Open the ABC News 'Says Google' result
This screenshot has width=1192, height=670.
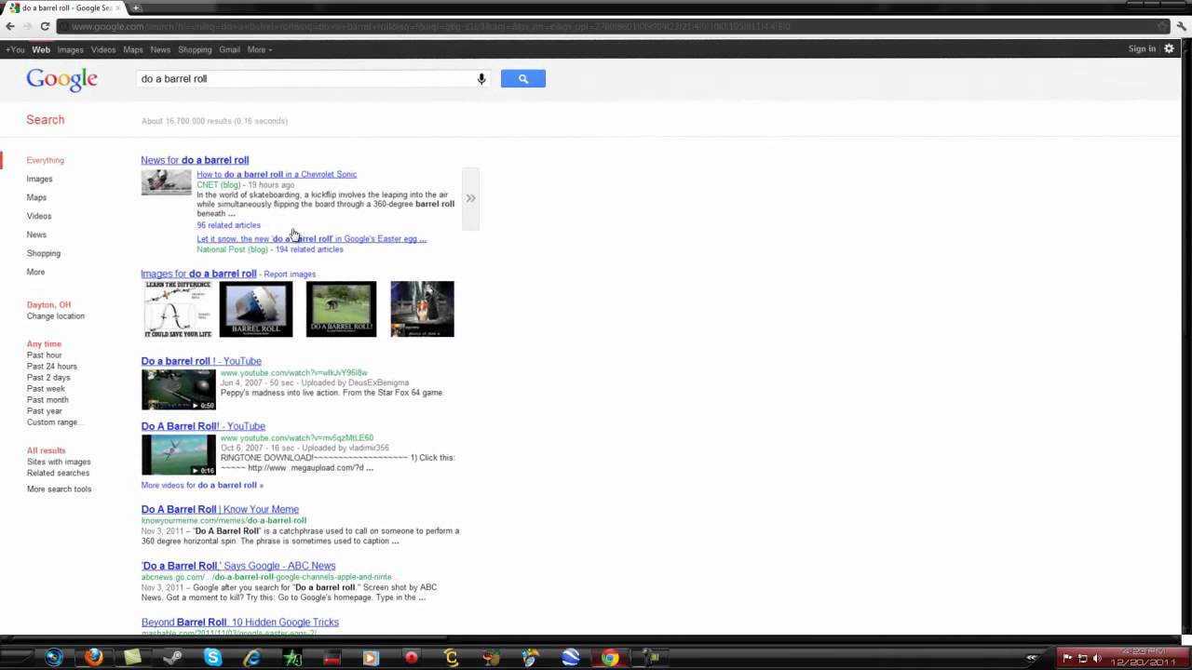coord(238,566)
